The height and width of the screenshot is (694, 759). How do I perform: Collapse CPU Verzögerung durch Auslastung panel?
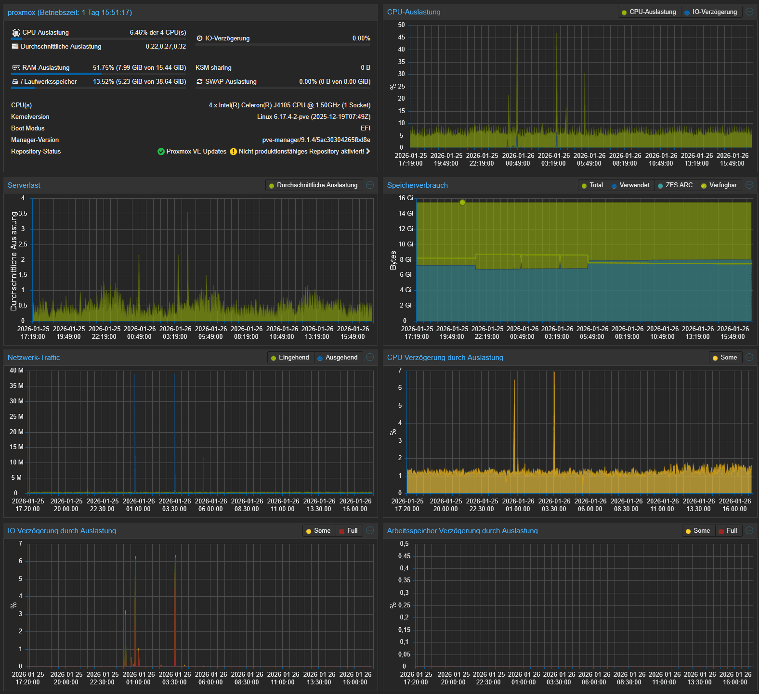(749, 357)
